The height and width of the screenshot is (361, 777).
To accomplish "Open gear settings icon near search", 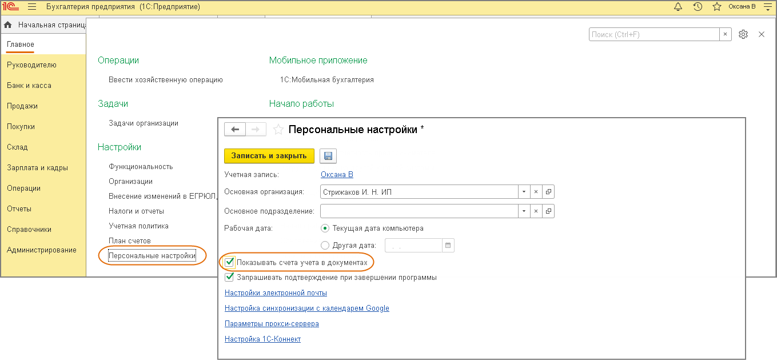I will 743,34.
